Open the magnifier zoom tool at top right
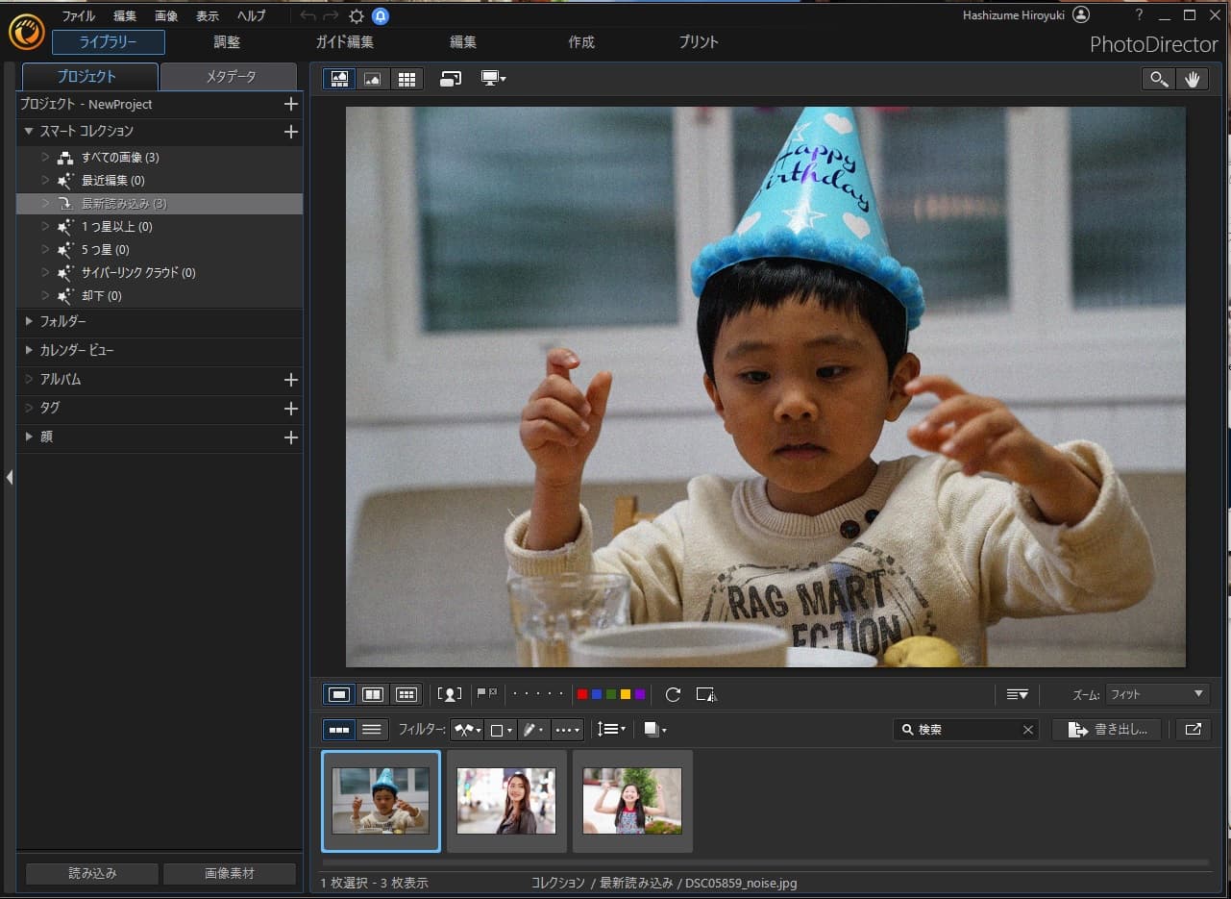Image resolution: width=1231 pixels, height=899 pixels. click(x=1158, y=79)
